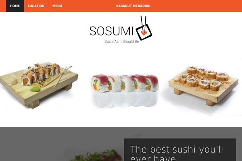Click the pickled ginger on the left board

click(13, 80)
